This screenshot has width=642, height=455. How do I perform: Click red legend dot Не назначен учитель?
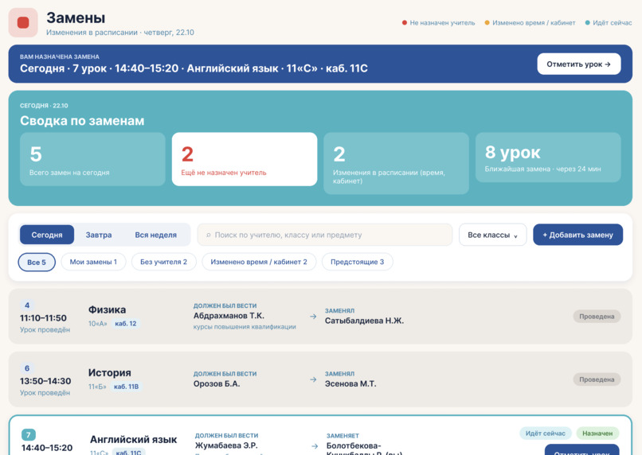405,23
